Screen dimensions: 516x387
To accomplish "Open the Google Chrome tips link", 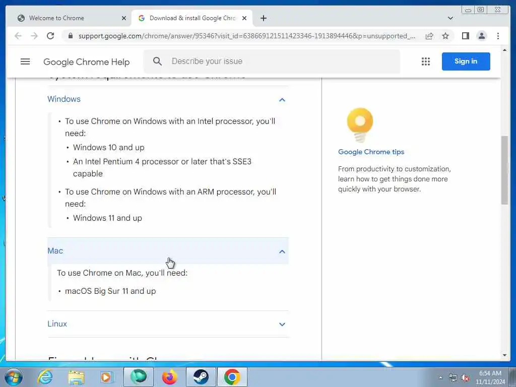I will pyautogui.click(x=371, y=152).
